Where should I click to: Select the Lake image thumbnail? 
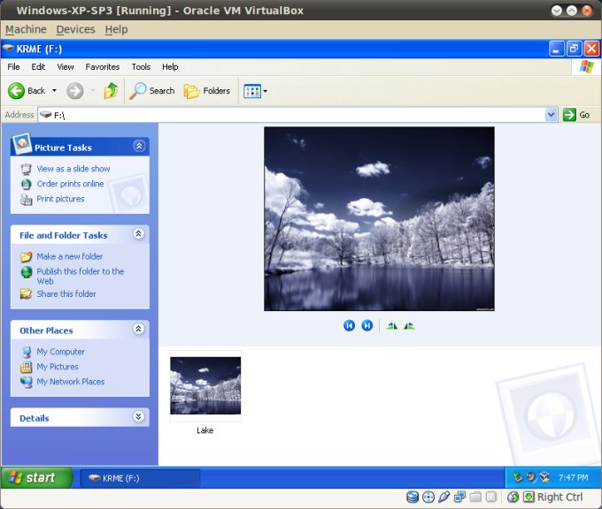coord(205,385)
